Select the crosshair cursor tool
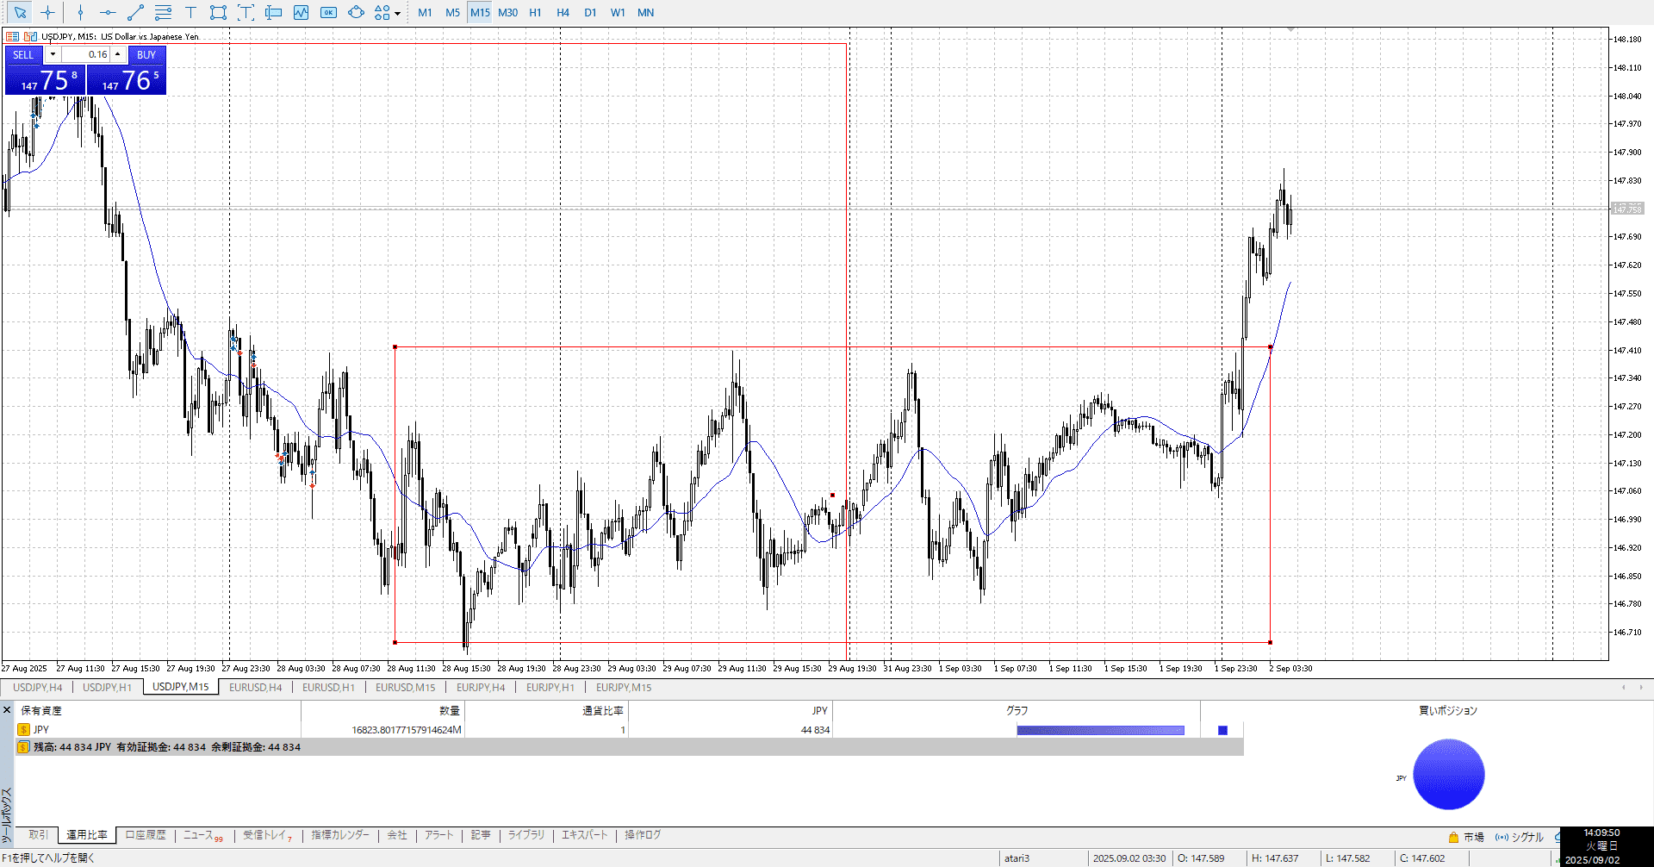This screenshot has width=1654, height=867. point(48,13)
